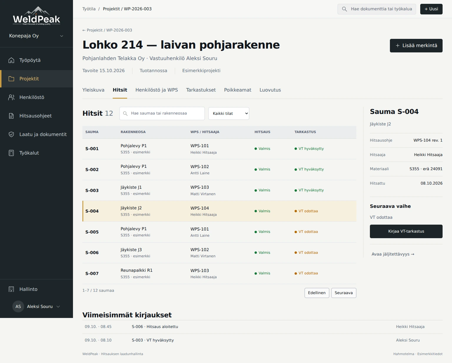The height and width of the screenshot is (363, 452).
Task: Open Työpöytä home icon in sidebar
Action: (x=11, y=60)
